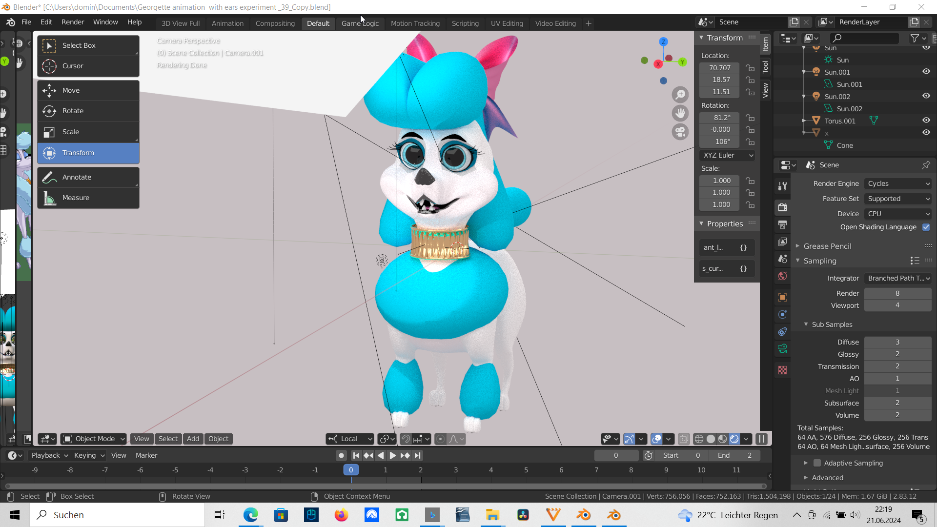Switch to the UV Editing workspace tab
The image size is (937, 527).
click(x=507, y=23)
